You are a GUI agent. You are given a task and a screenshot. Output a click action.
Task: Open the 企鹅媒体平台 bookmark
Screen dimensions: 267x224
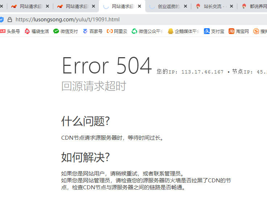click(x=183, y=31)
